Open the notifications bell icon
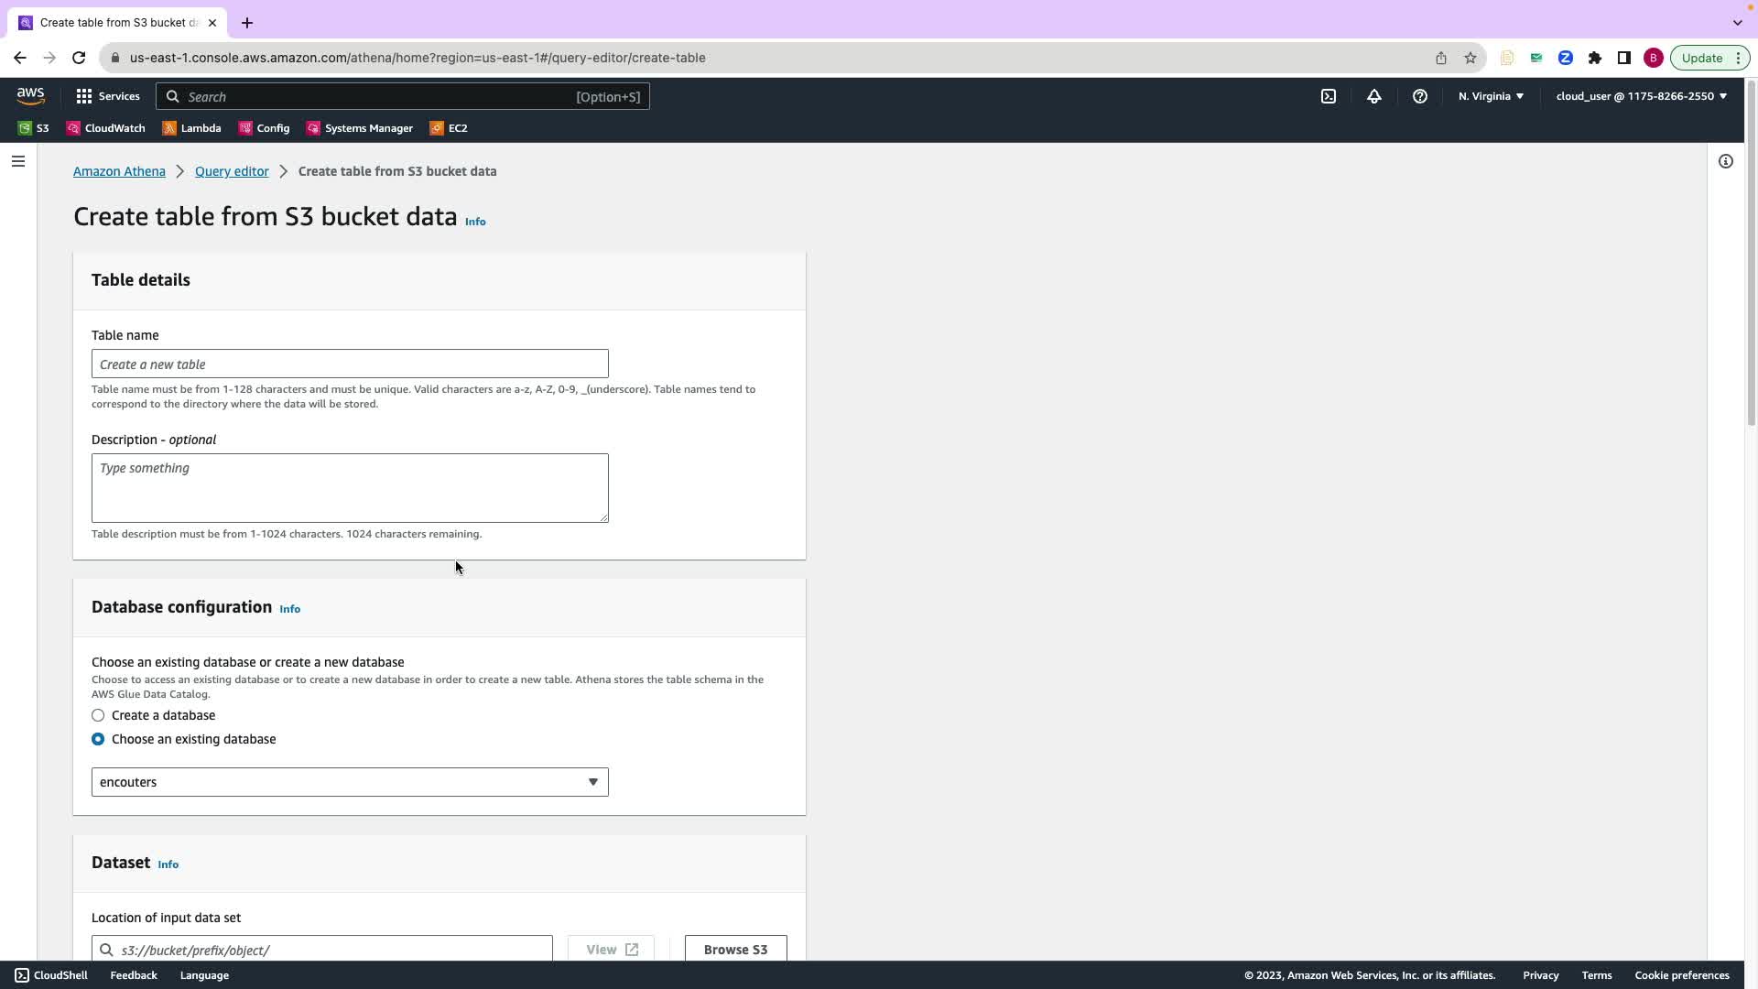This screenshot has width=1758, height=989. click(x=1374, y=96)
